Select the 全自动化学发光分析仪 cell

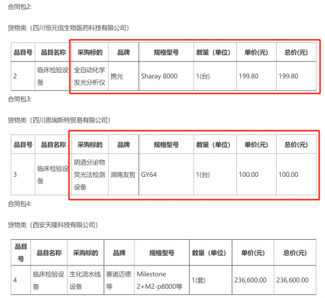point(89,76)
